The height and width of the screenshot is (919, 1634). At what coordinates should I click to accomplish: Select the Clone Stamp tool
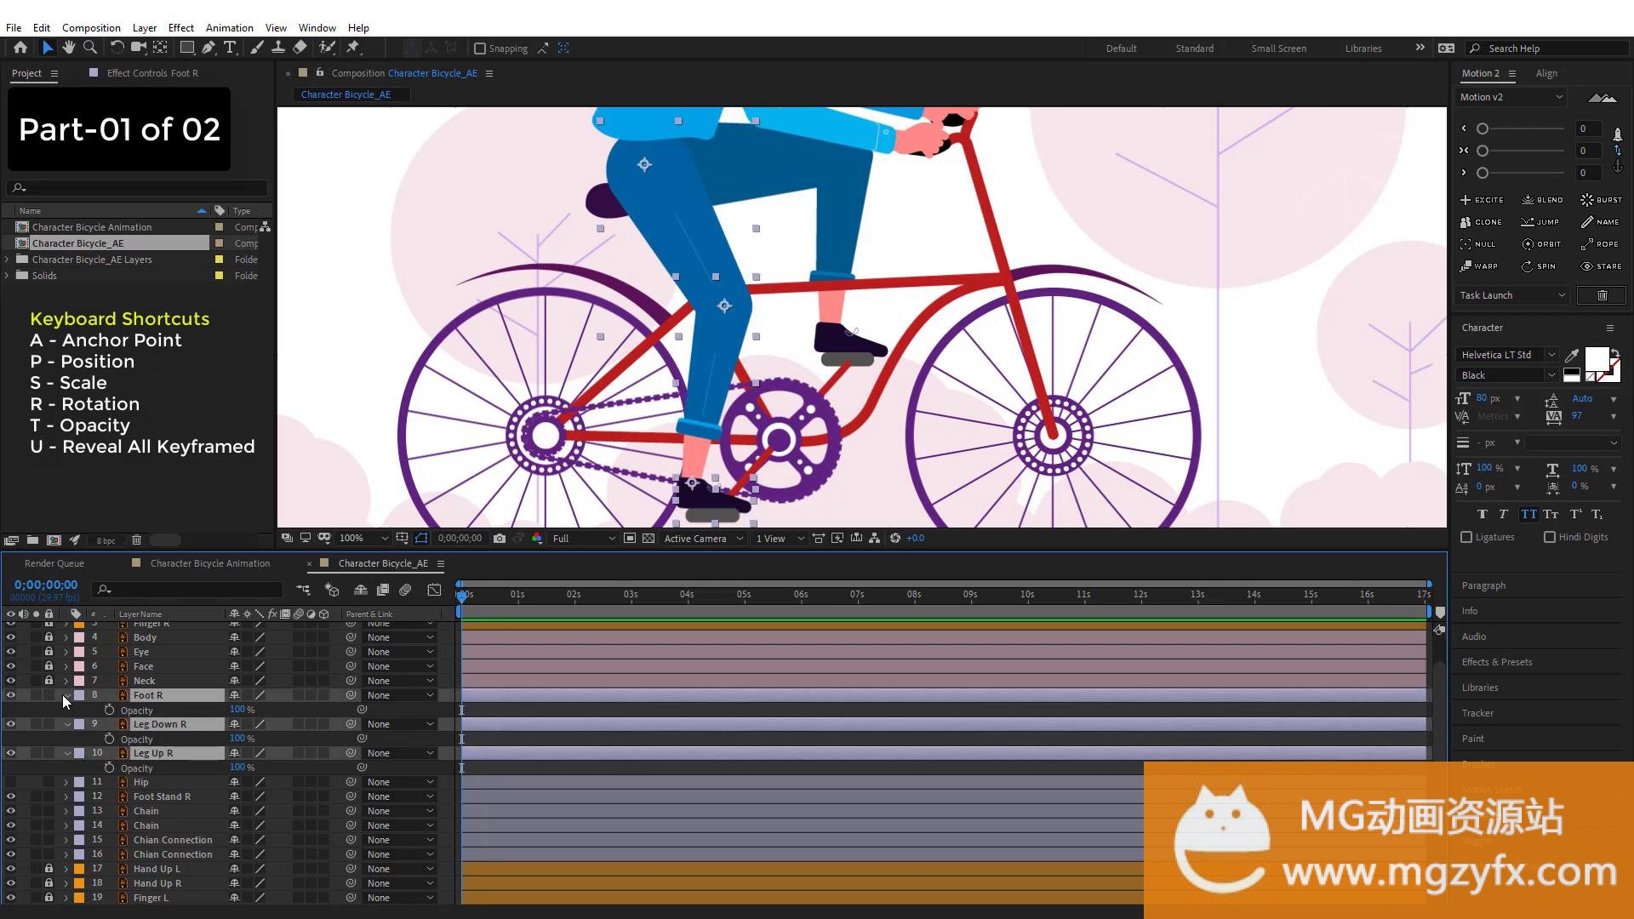pyautogui.click(x=277, y=48)
